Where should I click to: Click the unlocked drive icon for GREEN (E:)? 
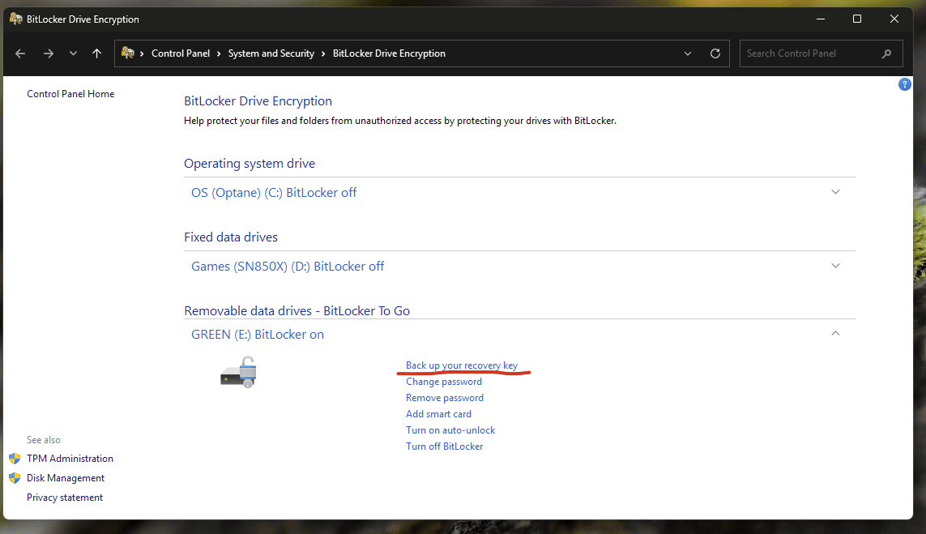click(x=238, y=372)
